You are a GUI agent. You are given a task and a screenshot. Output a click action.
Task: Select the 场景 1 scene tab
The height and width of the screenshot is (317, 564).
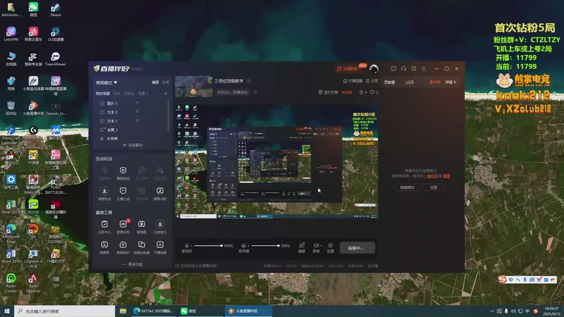[x=143, y=94]
